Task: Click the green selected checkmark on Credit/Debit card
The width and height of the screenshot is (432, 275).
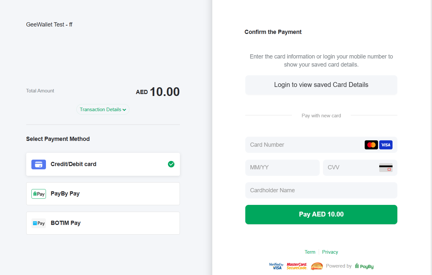Action: coord(171,164)
